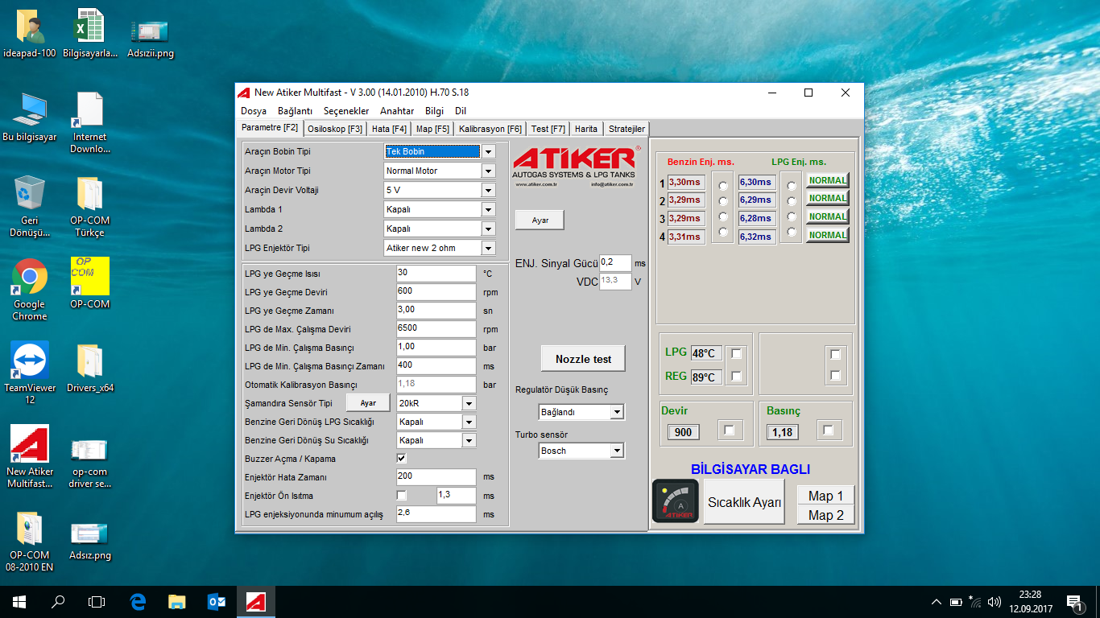Open Regulatör Düşük Basınç Bağlandı dropdown

[x=617, y=412]
